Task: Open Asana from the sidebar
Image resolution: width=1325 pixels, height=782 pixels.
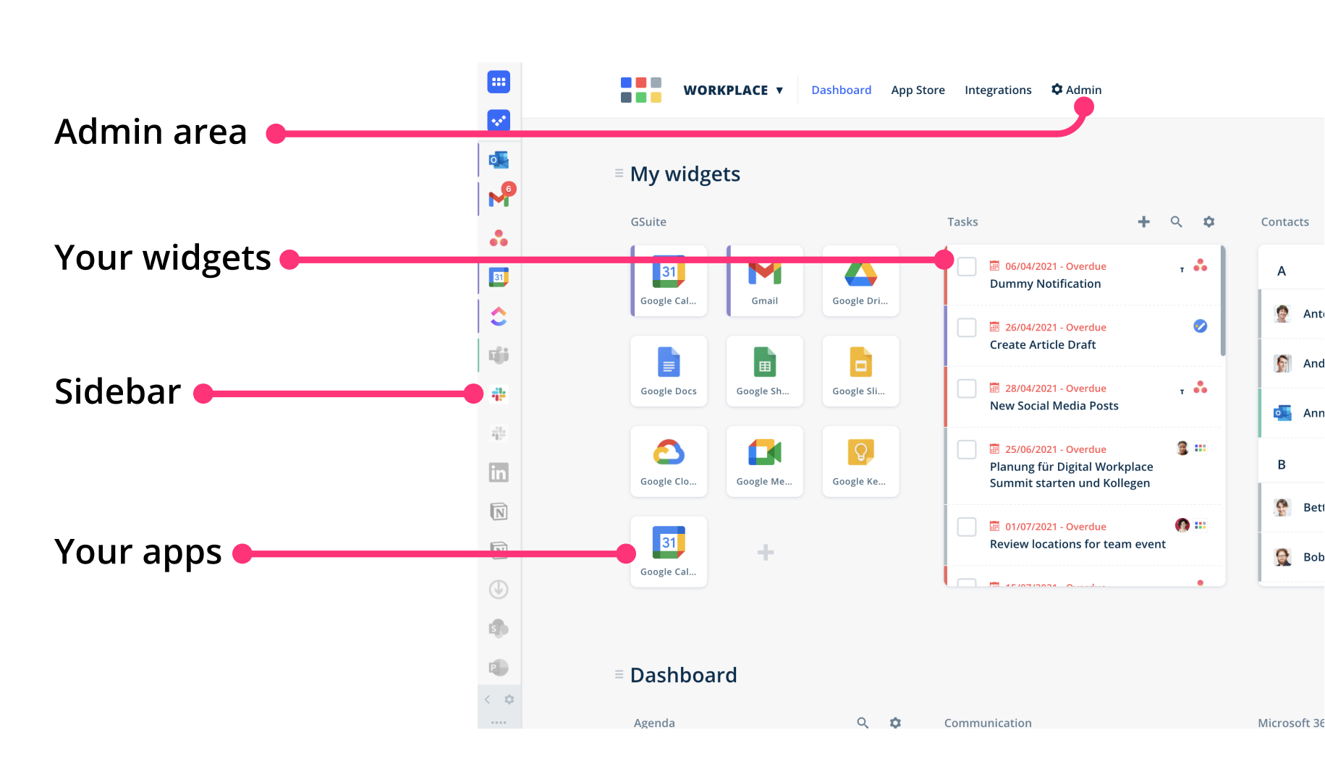Action: point(499,237)
